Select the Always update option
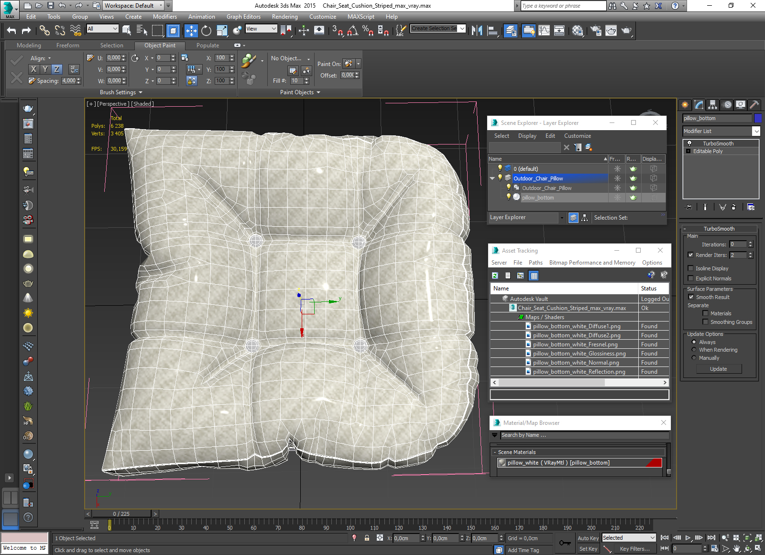The width and height of the screenshot is (765, 555). click(x=694, y=342)
